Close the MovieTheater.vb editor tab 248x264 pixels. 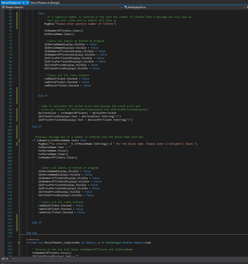(28, 2)
